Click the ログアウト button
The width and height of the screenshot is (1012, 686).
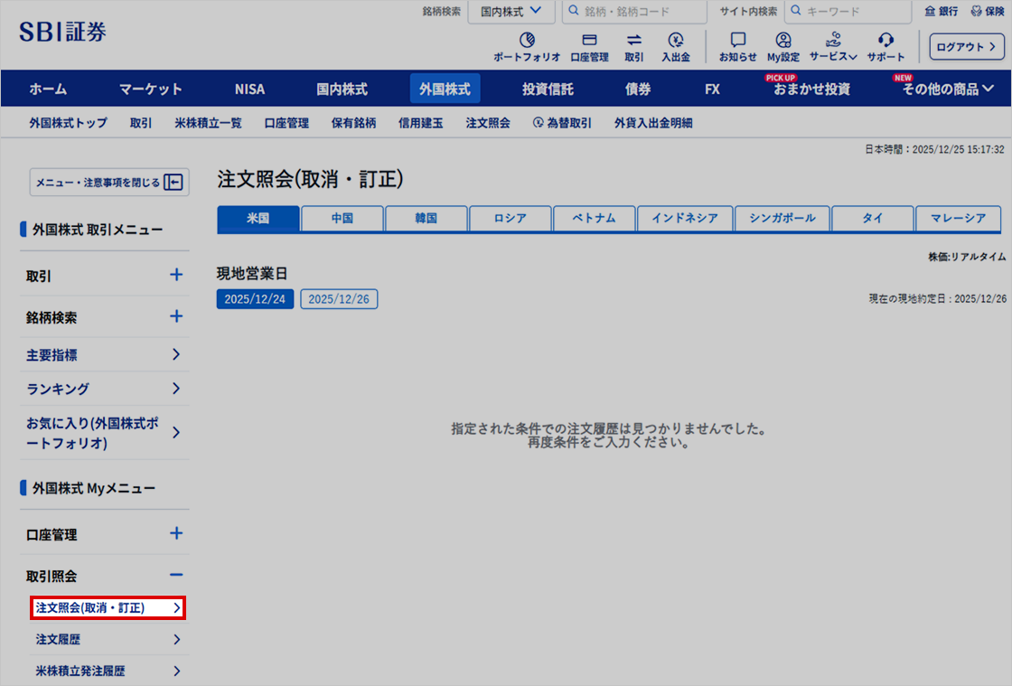(966, 46)
